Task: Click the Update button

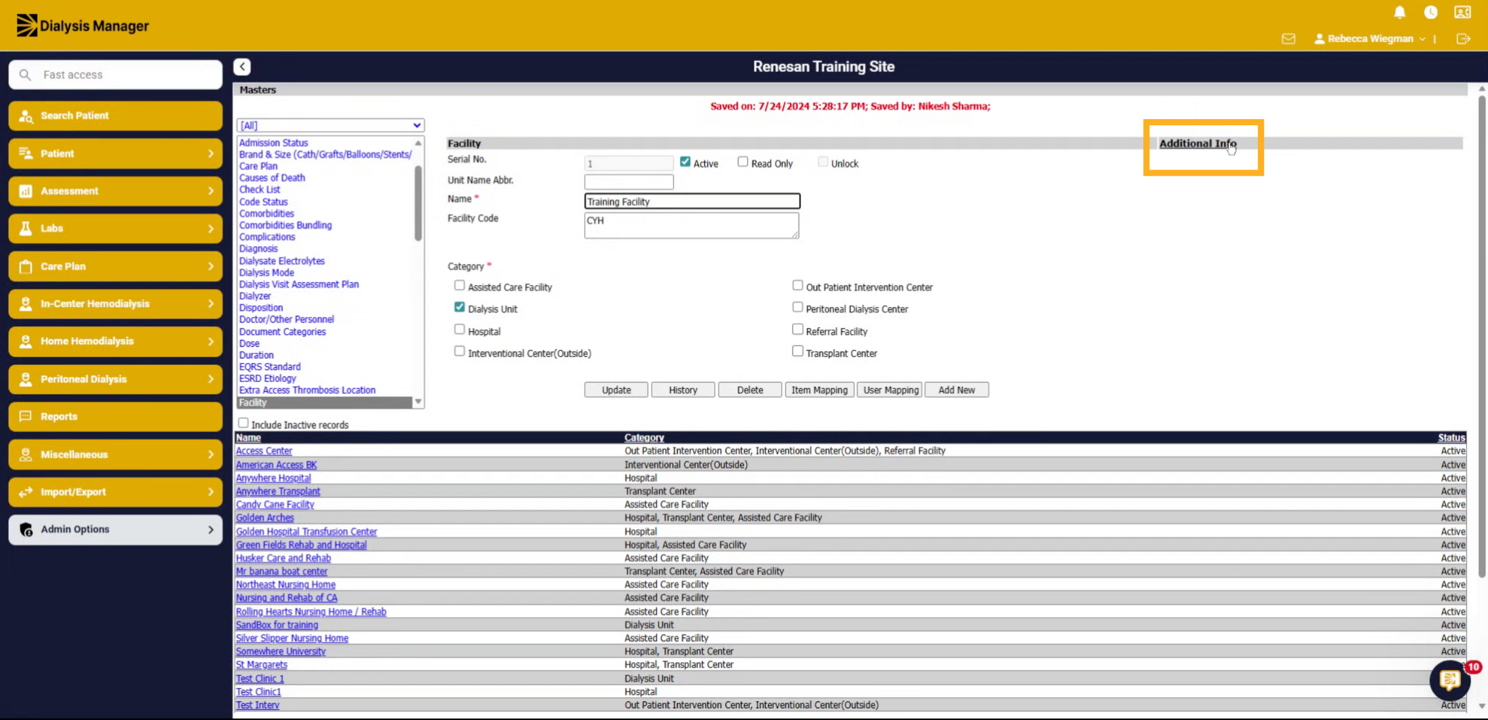Action: tap(616, 390)
